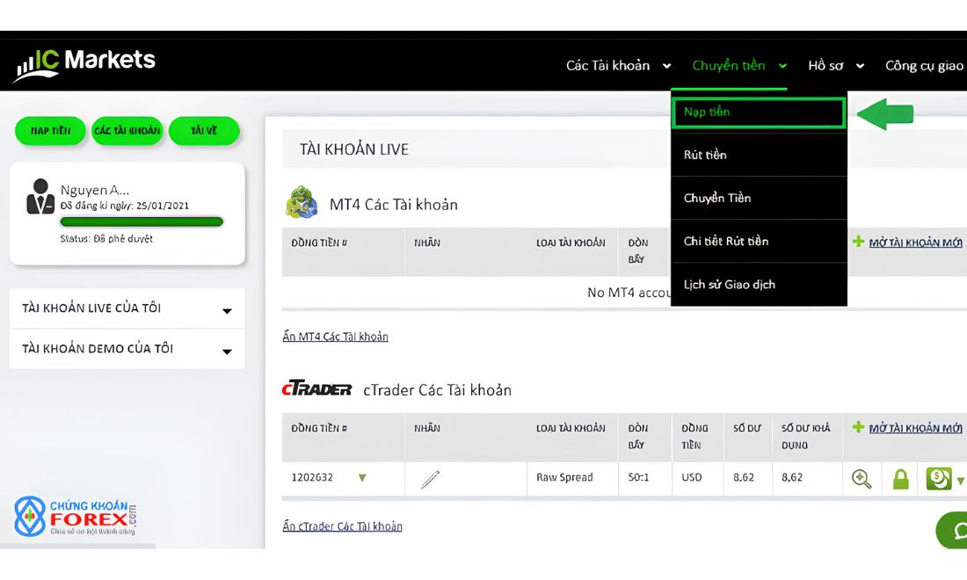Expand the Các Tài khoản menu
This screenshot has height=580, width=967.
coord(618,65)
